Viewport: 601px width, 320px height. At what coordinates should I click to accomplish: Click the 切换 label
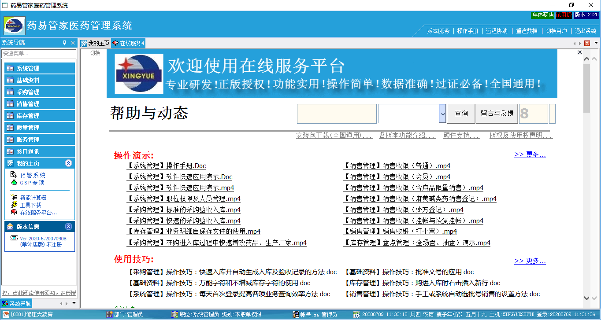[95, 53]
